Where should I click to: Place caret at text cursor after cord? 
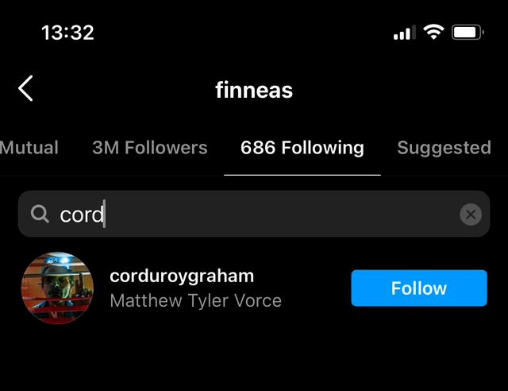105,214
